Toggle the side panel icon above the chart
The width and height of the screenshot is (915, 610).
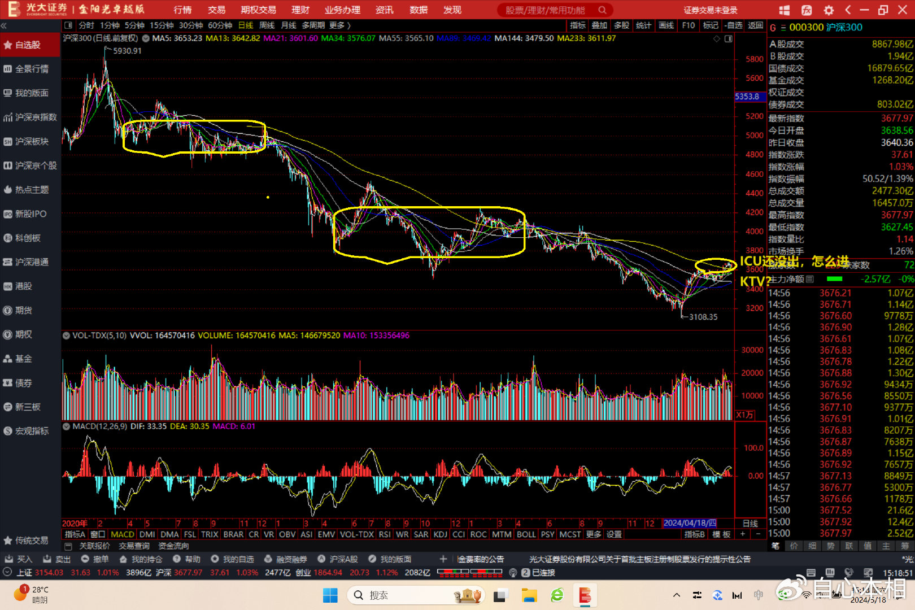729,38
